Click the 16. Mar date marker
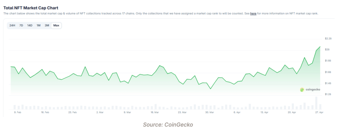The image size is (341, 137). [154, 113]
